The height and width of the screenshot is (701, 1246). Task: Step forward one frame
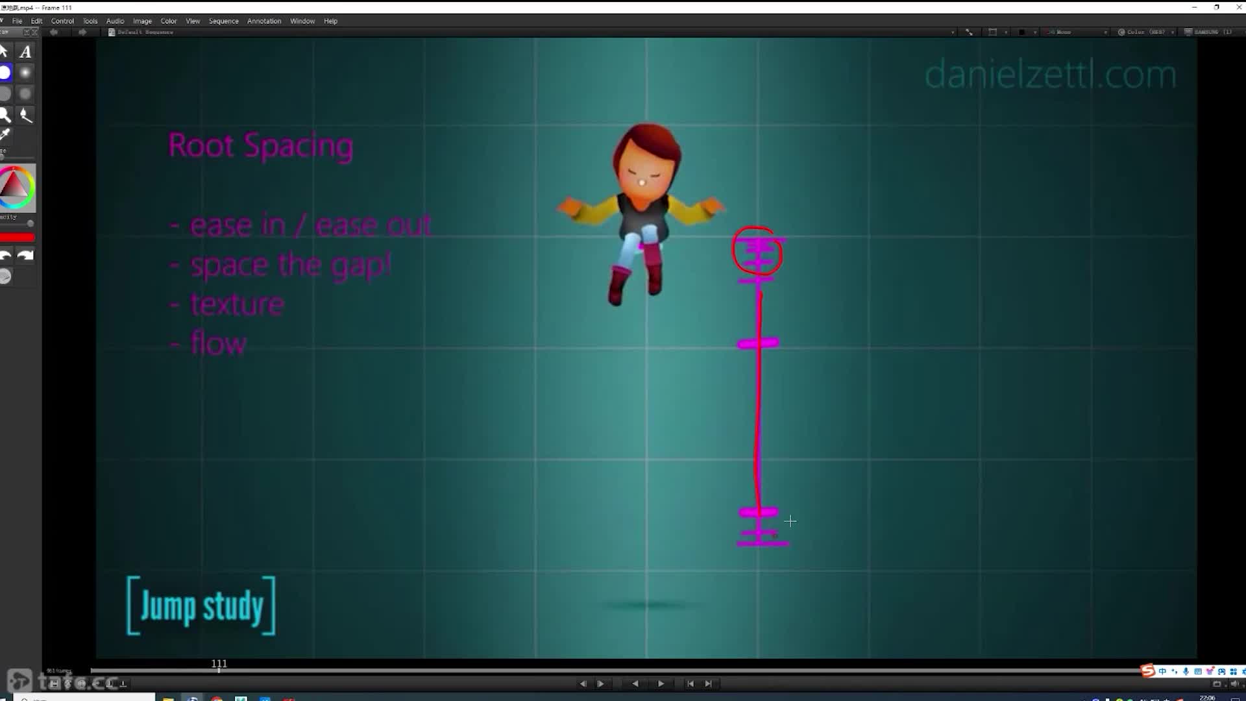coord(600,683)
